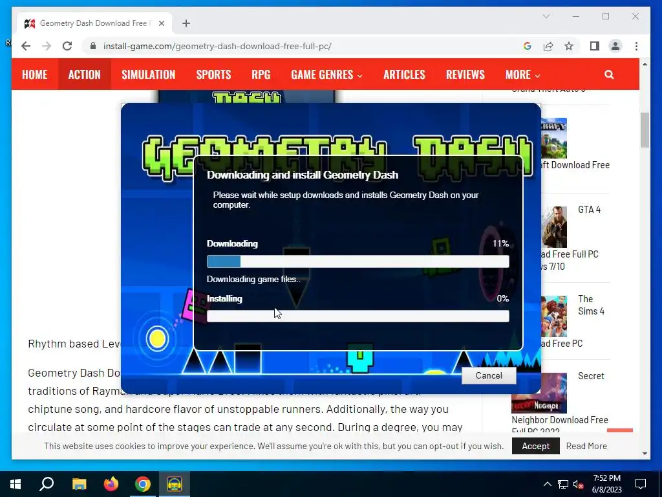Open the notification center icon
Image resolution: width=662 pixels, height=497 pixels.
point(641,484)
